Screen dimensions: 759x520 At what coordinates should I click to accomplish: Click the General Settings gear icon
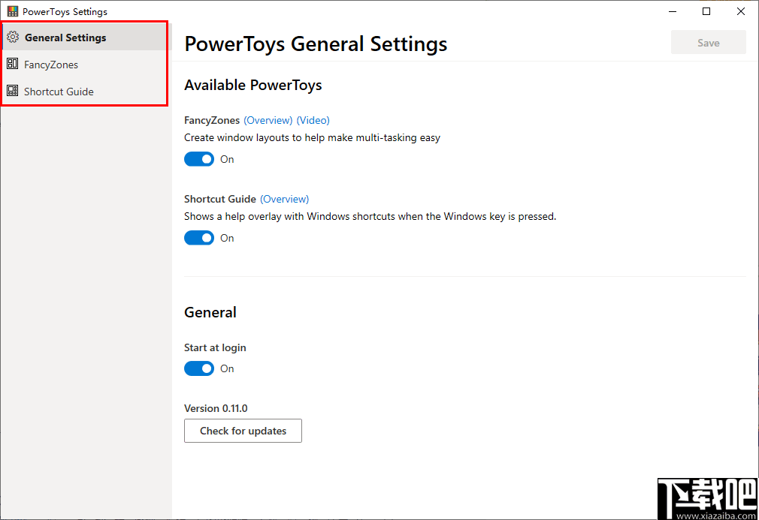[x=13, y=37]
